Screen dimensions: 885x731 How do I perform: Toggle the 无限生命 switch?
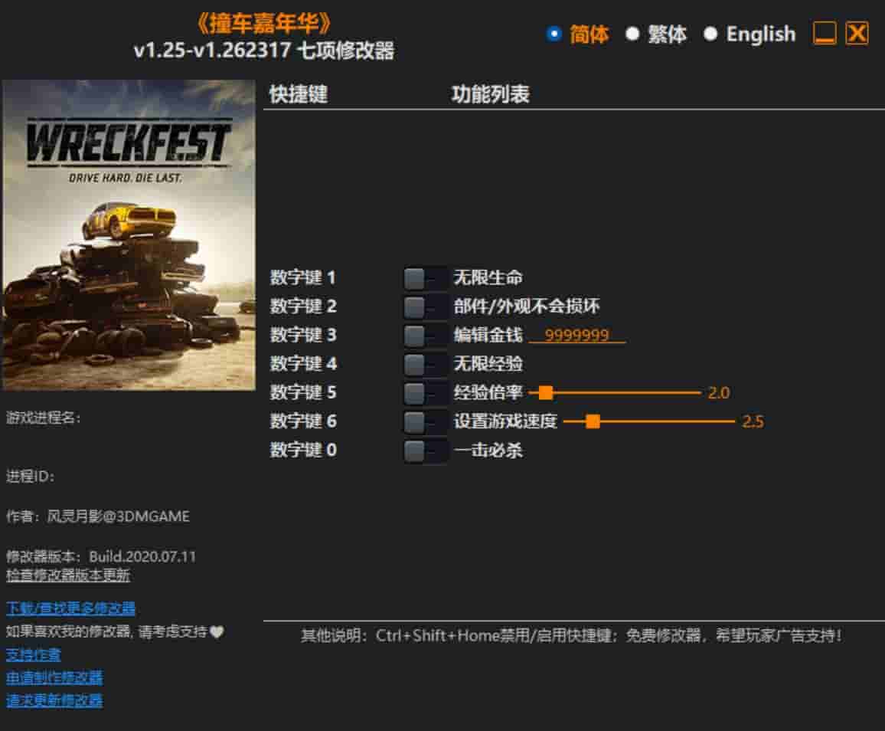coord(425,278)
